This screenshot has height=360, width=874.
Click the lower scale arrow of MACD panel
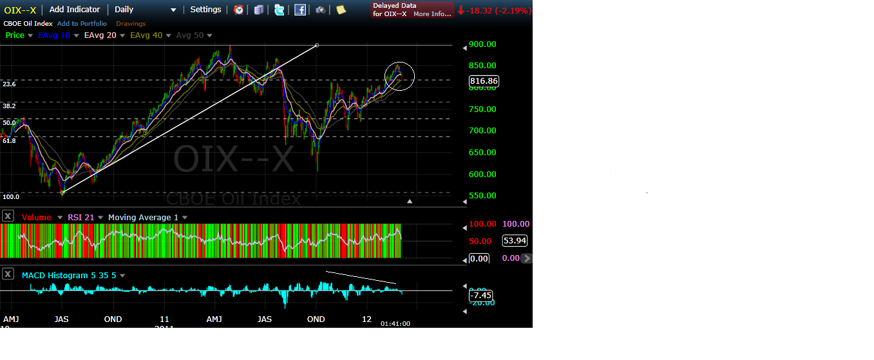[465, 312]
